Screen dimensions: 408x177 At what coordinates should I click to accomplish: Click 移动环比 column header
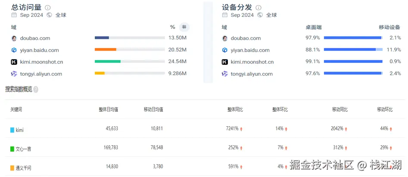coord(385,110)
